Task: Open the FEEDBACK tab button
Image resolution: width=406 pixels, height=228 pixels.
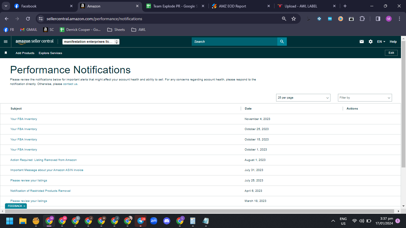Action: pos(15,206)
